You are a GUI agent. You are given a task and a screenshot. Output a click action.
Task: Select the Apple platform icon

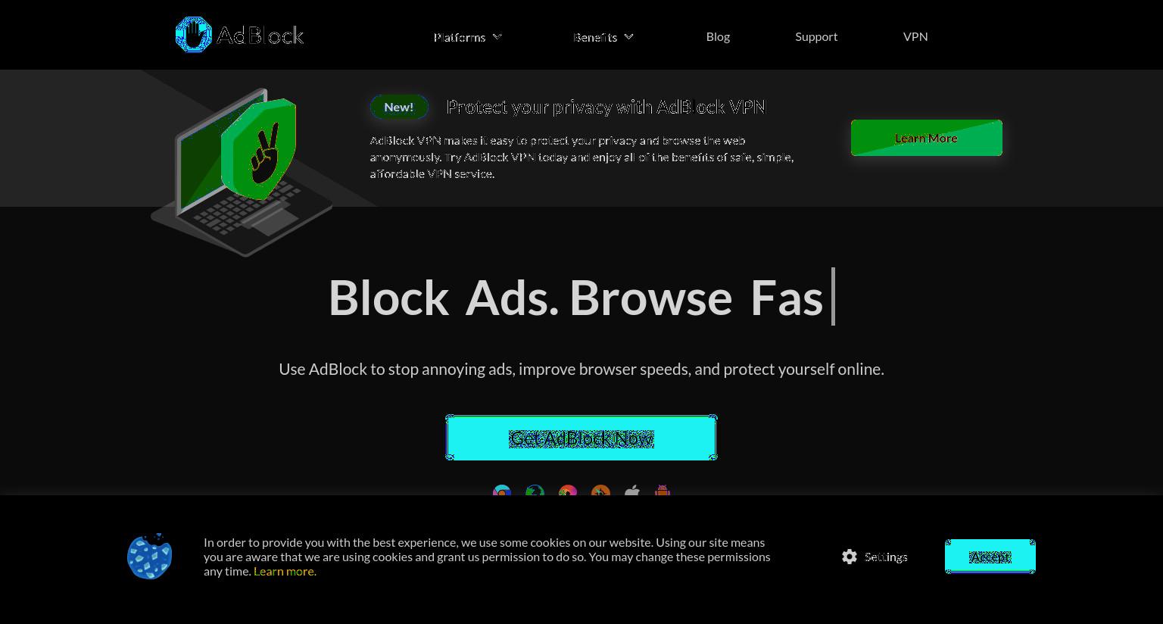point(632,491)
